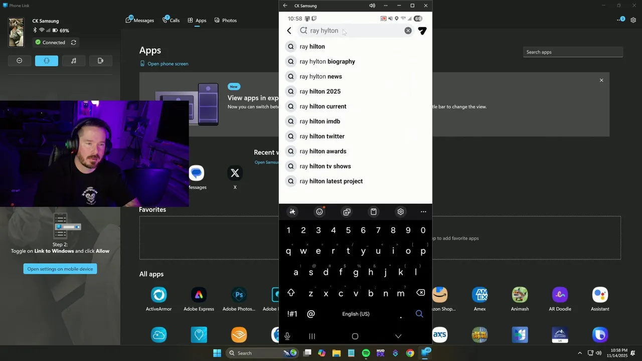Open the Windows Start menu
This screenshot has width=642, height=361.
217,353
